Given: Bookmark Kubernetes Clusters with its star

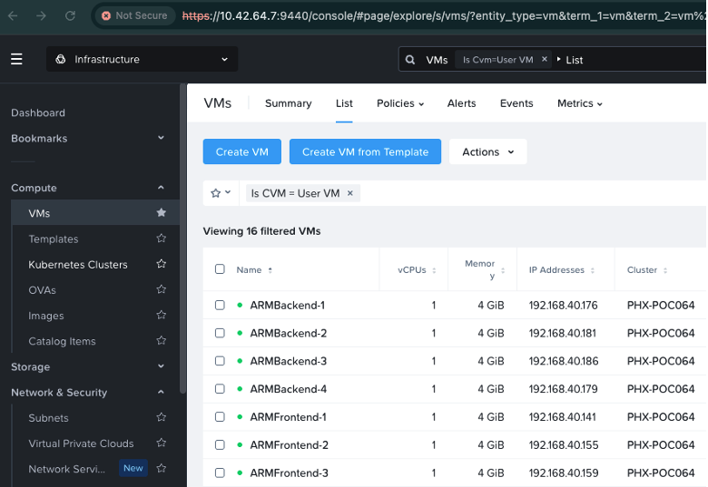Looking at the screenshot, I should pyautogui.click(x=162, y=264).
